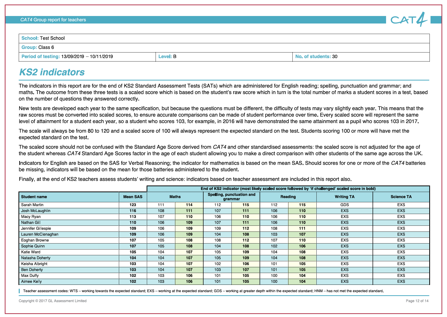
Task: Click Ben Doherty's Spelling score 103
Action: (218, 270)
